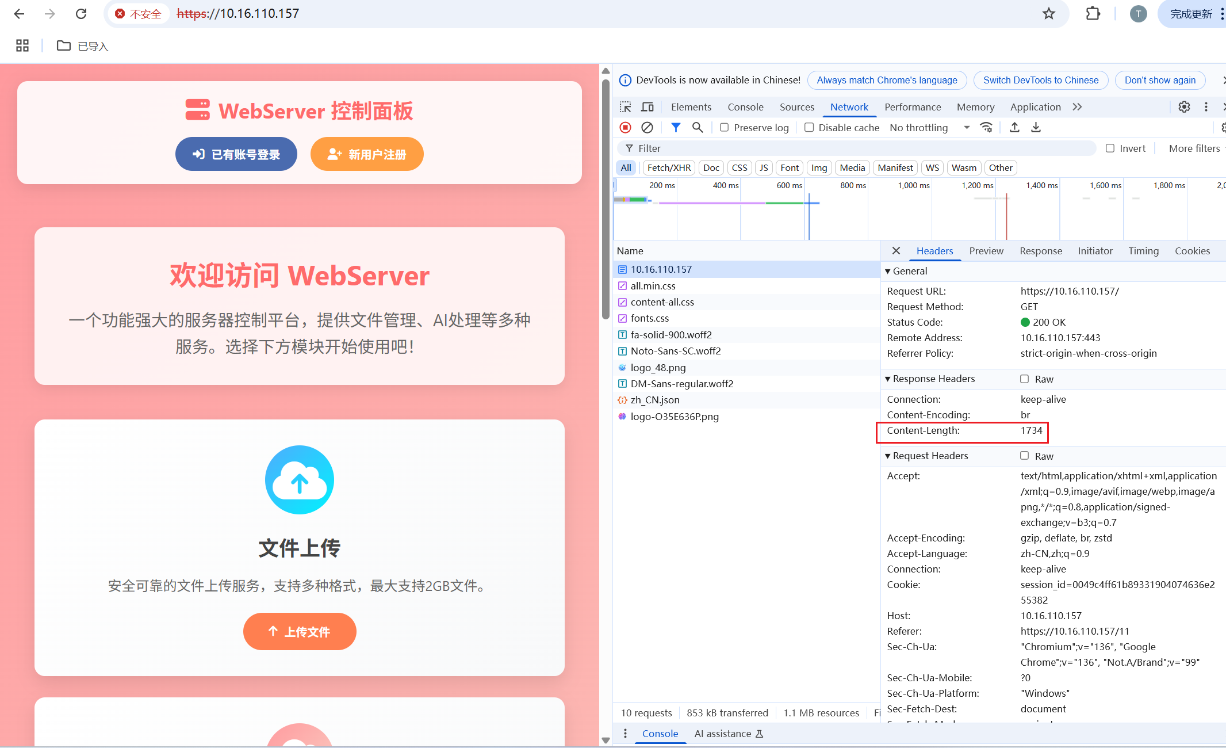This screenshot has height=748, width=1226.
Task: Bookmark this page with star icon
Action: pyautogui.click(x=1048, y=14)
